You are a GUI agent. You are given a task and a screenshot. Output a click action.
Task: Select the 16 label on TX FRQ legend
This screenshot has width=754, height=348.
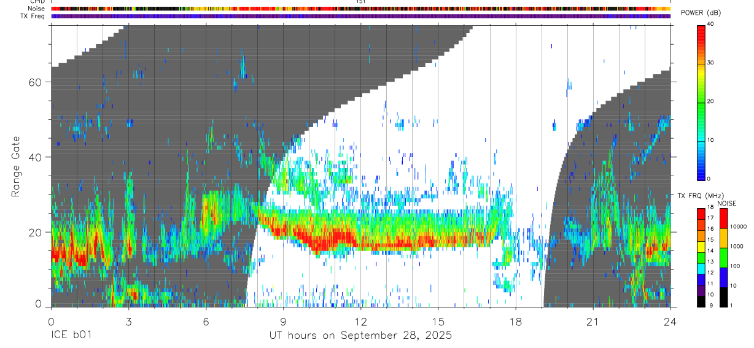pos(712,229)
